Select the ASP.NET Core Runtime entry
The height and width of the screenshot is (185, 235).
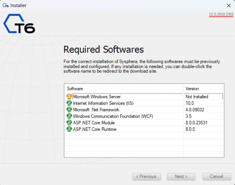(x=95, y=129)
